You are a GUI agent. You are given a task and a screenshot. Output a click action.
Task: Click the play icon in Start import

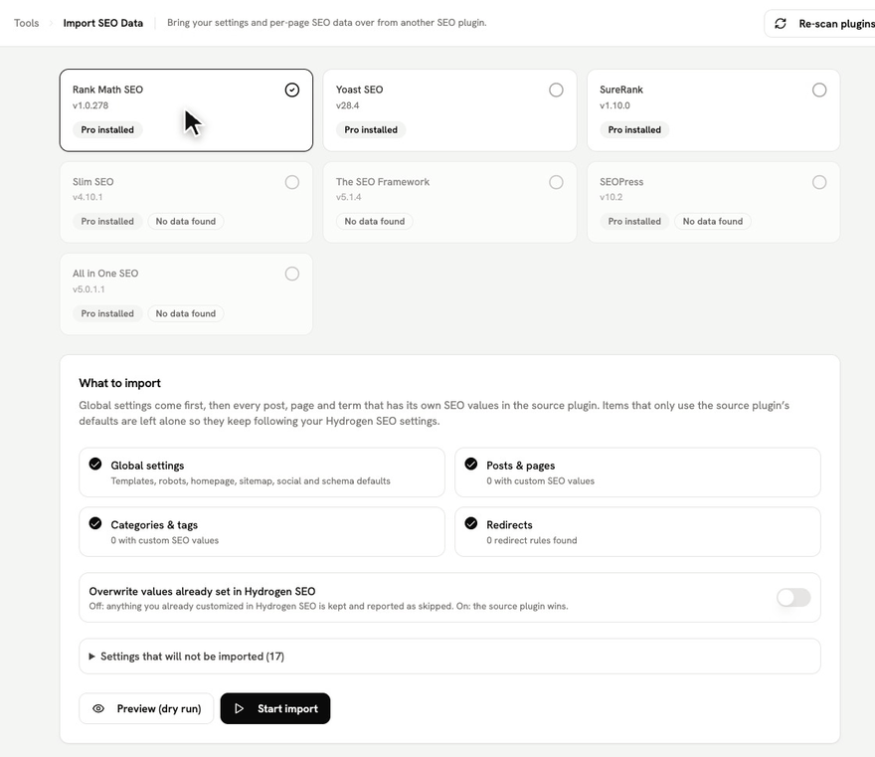[x=239, y=708]
